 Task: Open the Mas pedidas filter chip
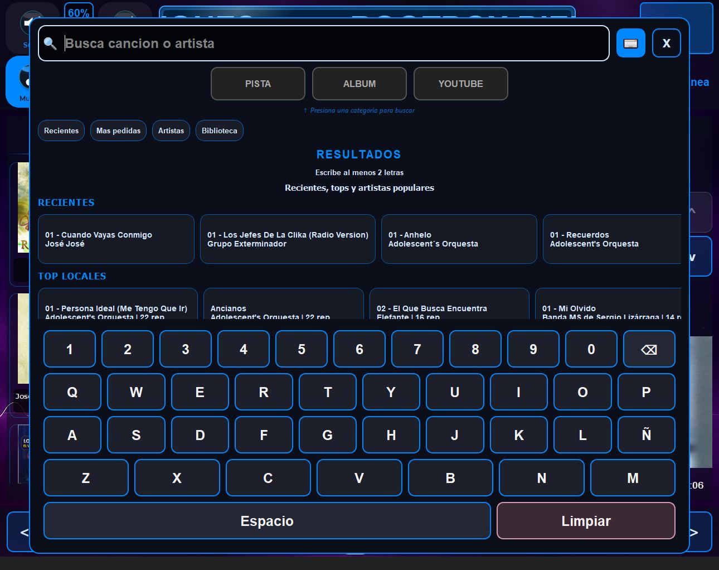[118, 131]
